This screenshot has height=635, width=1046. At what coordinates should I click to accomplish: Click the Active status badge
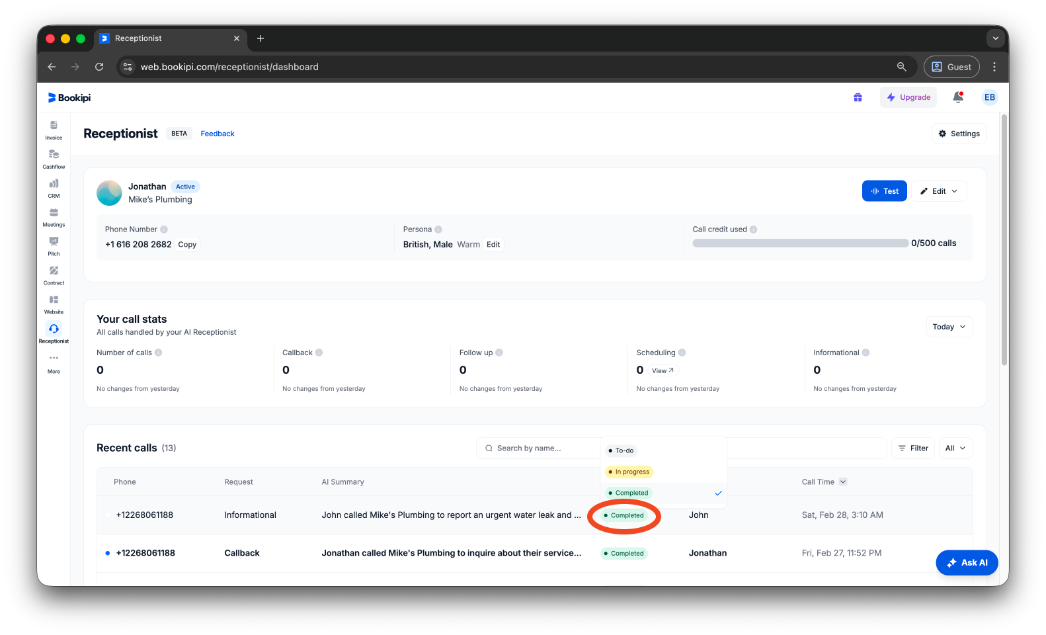click(185, 187)
